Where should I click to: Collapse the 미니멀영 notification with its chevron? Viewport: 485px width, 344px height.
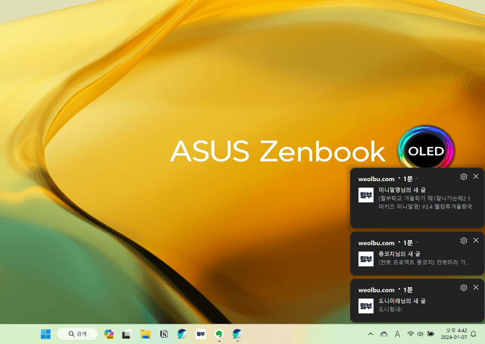pos(417,179)
